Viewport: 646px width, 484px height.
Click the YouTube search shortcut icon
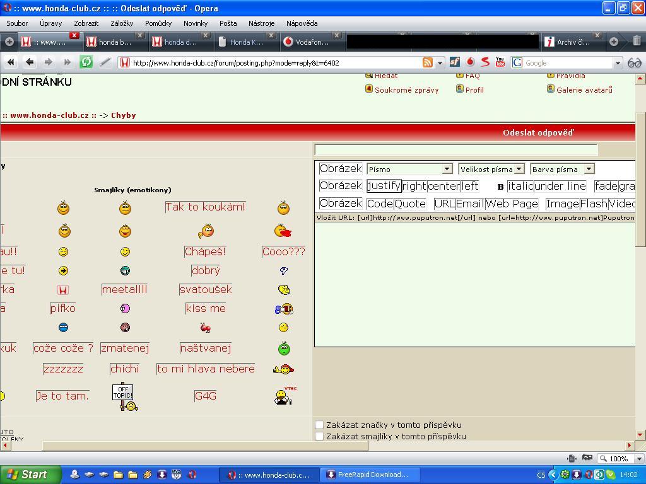tap(500, 62)
